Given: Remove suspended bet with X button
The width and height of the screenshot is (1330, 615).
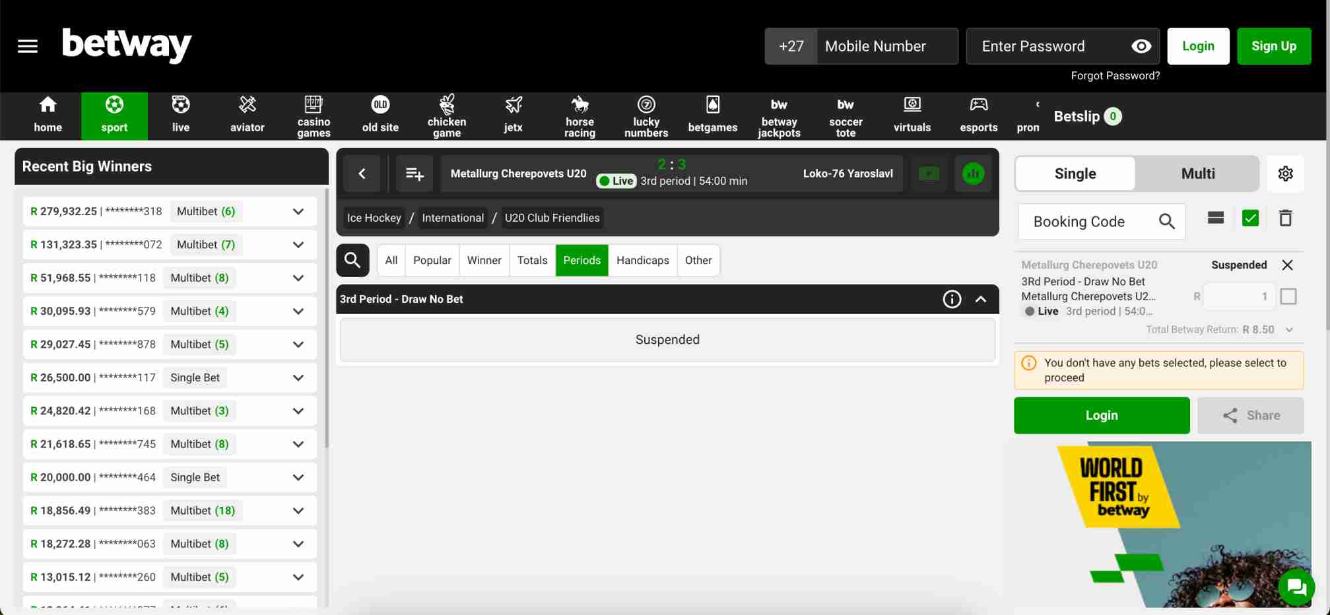Looking at the screenshot, I should (1287, 265).
